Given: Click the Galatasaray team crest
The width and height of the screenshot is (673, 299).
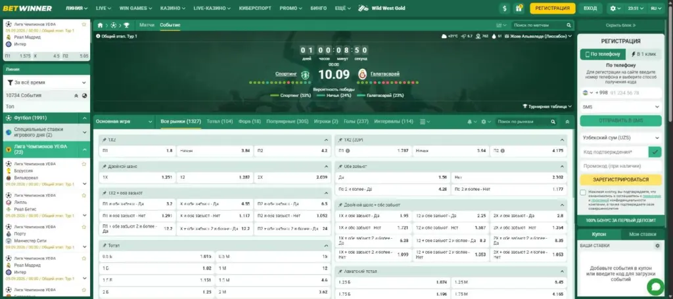Looking at the screenshot, I should pyautogui.click(x=363, y=74).
